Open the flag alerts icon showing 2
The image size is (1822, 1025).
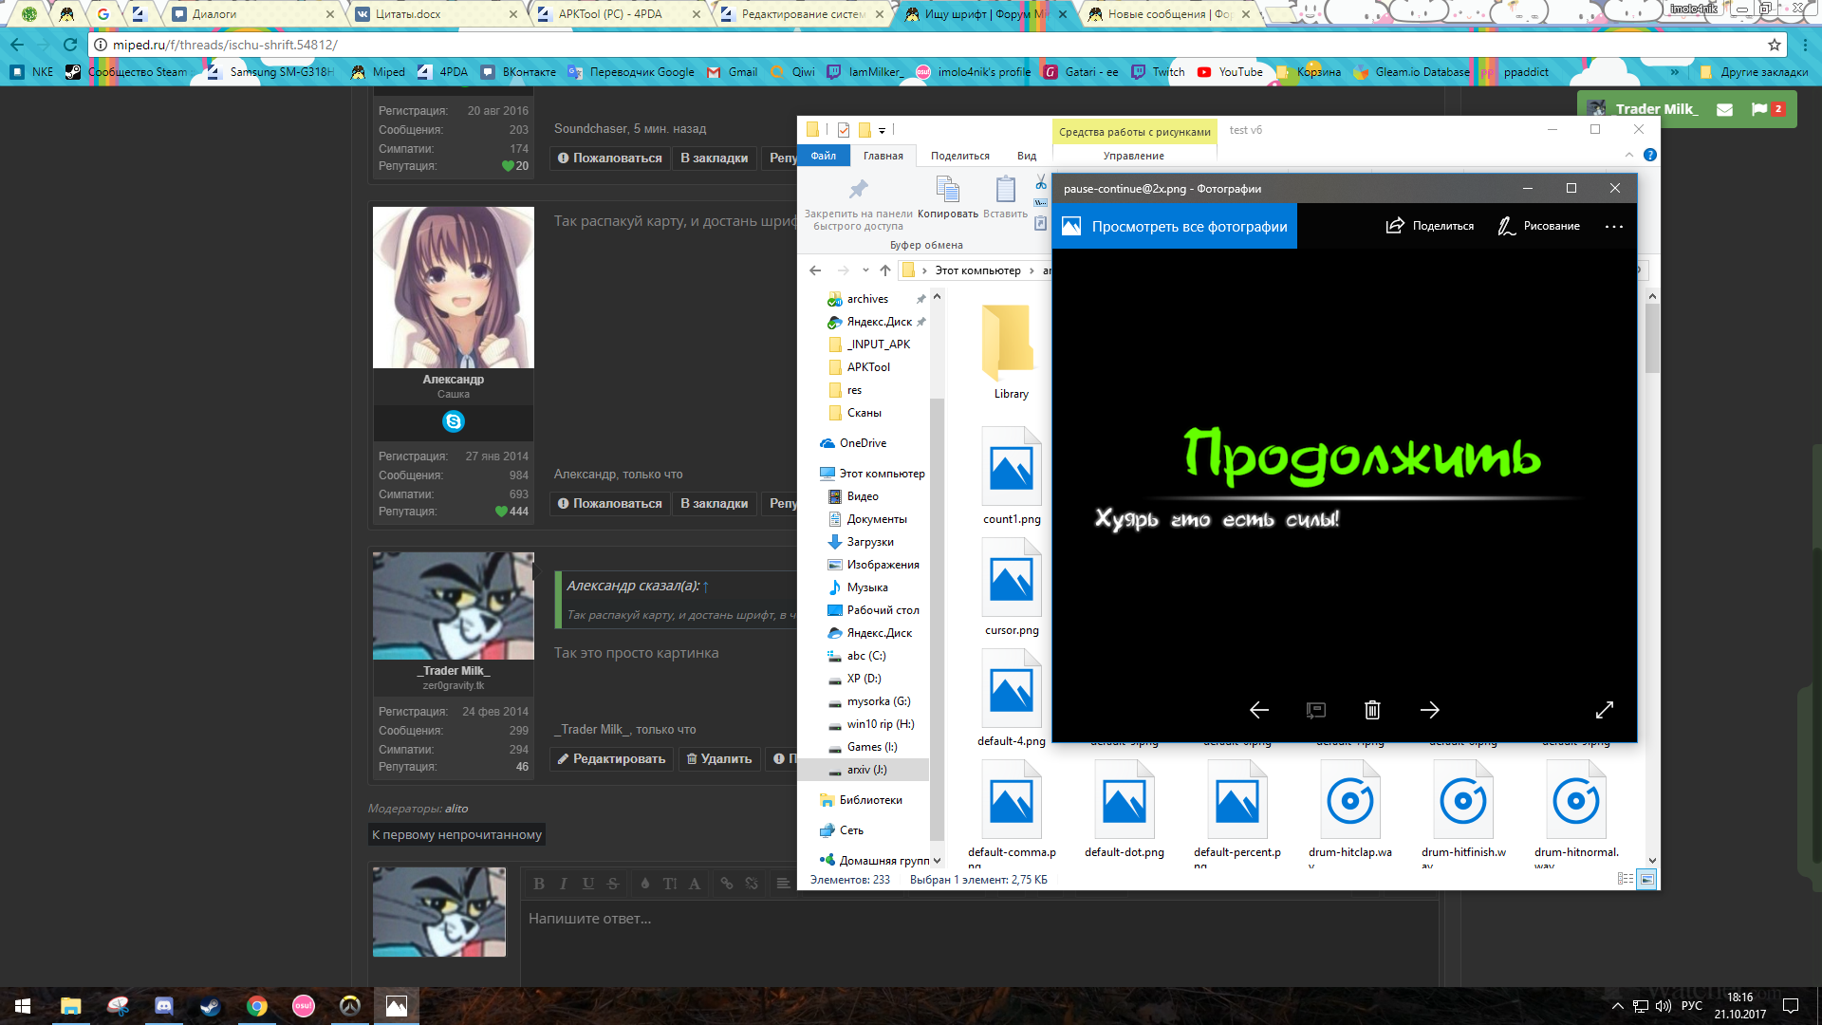click(x=1767, y=109)
